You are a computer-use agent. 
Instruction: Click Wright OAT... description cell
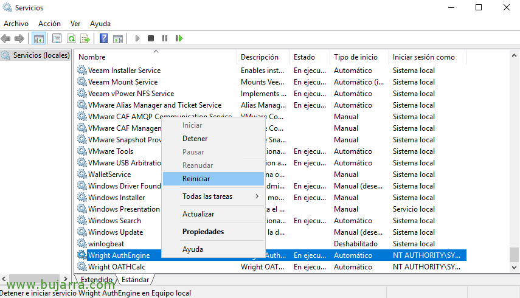tap(262, 267)
